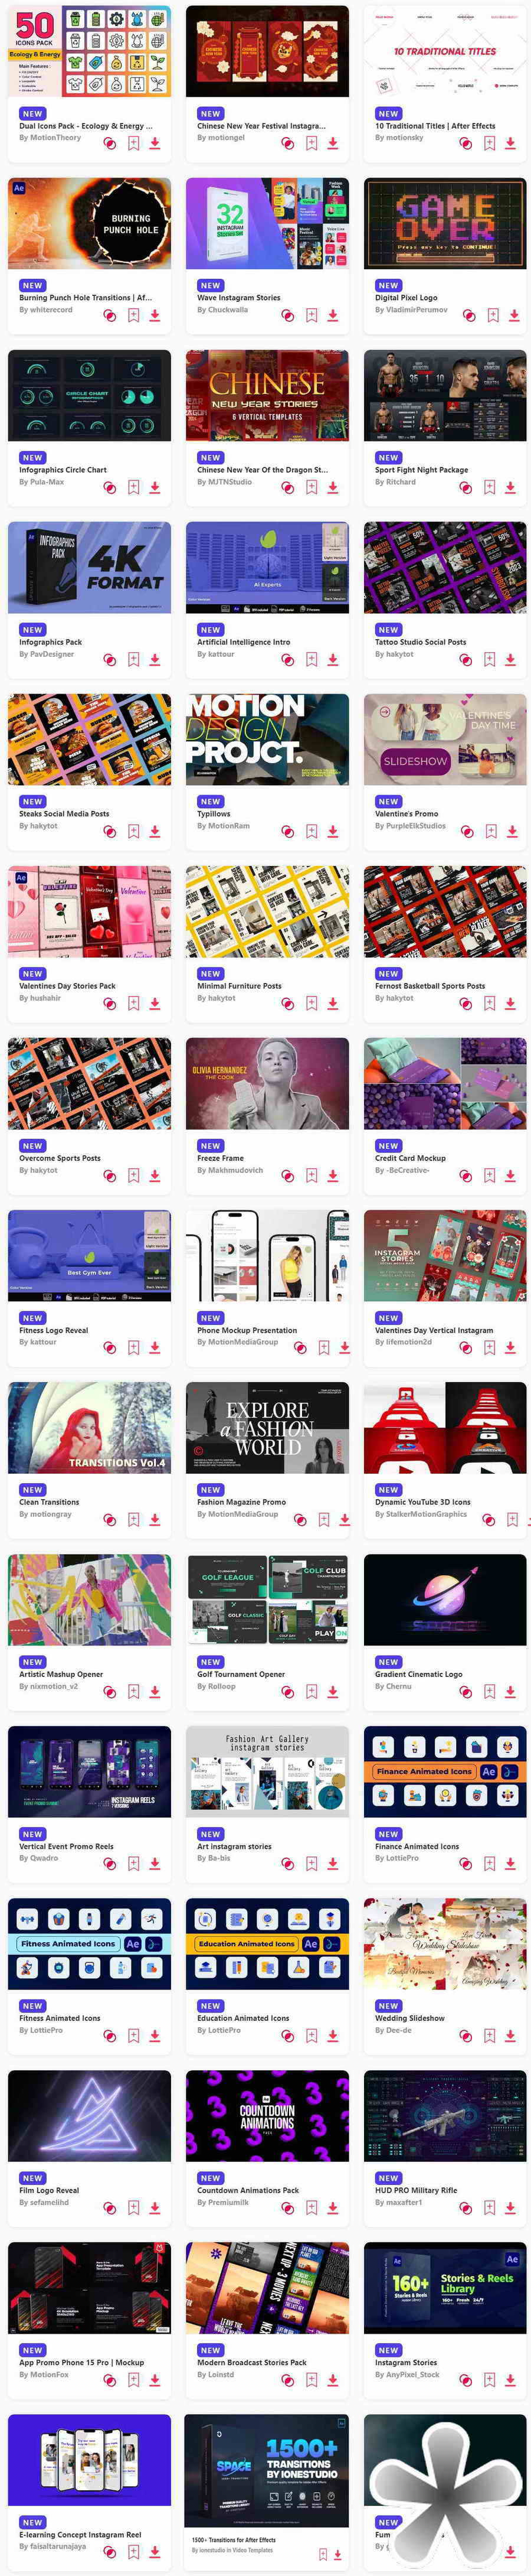This screenshot has width=531, height=2576.
Task: Open the Explore a Fashion World thumbnail
Action: (x=267, y=1427)
